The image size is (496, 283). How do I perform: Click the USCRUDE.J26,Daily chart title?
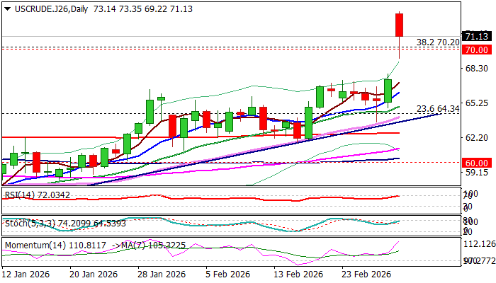coord(43,6)
